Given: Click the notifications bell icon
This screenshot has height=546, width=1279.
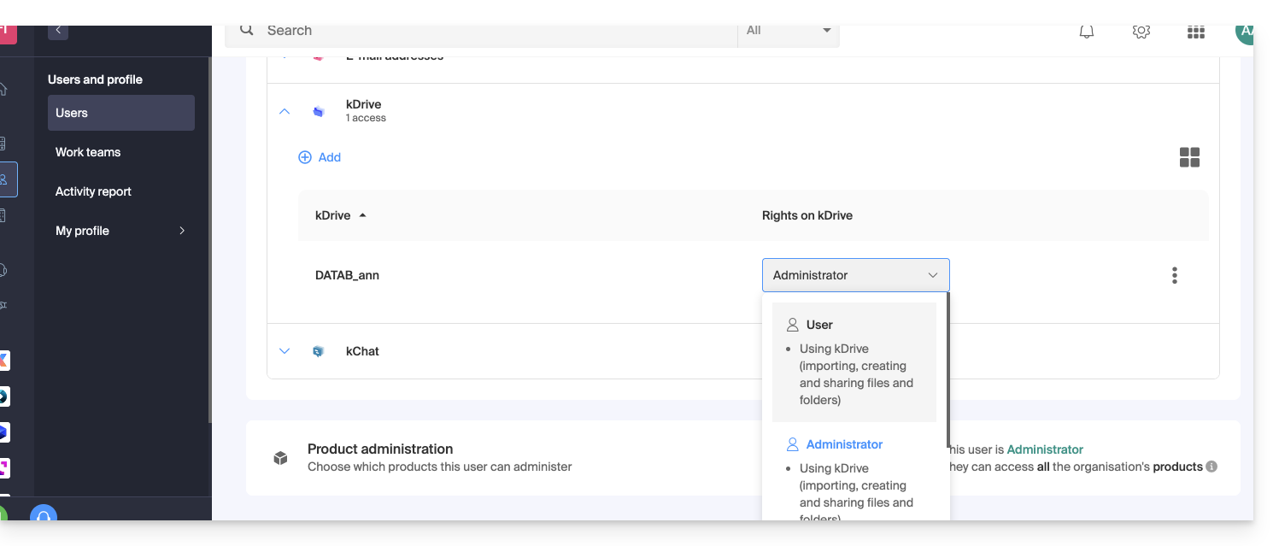Looking at the screenshot, I should tap(1086, 32).
